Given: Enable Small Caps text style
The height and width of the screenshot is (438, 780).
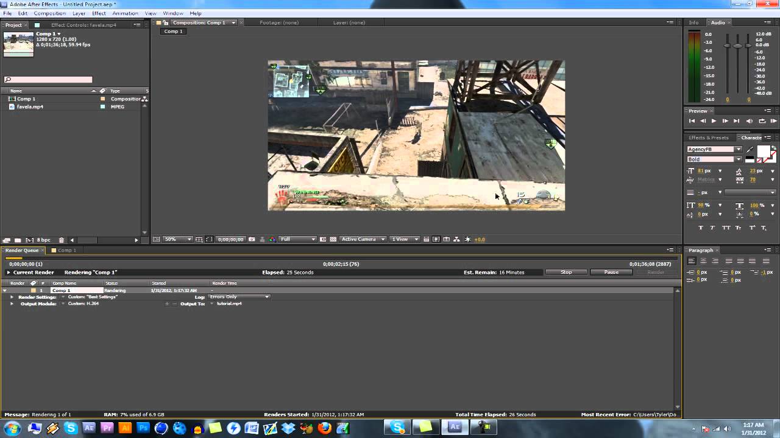Looking at the screenshot, I should 739,228.
